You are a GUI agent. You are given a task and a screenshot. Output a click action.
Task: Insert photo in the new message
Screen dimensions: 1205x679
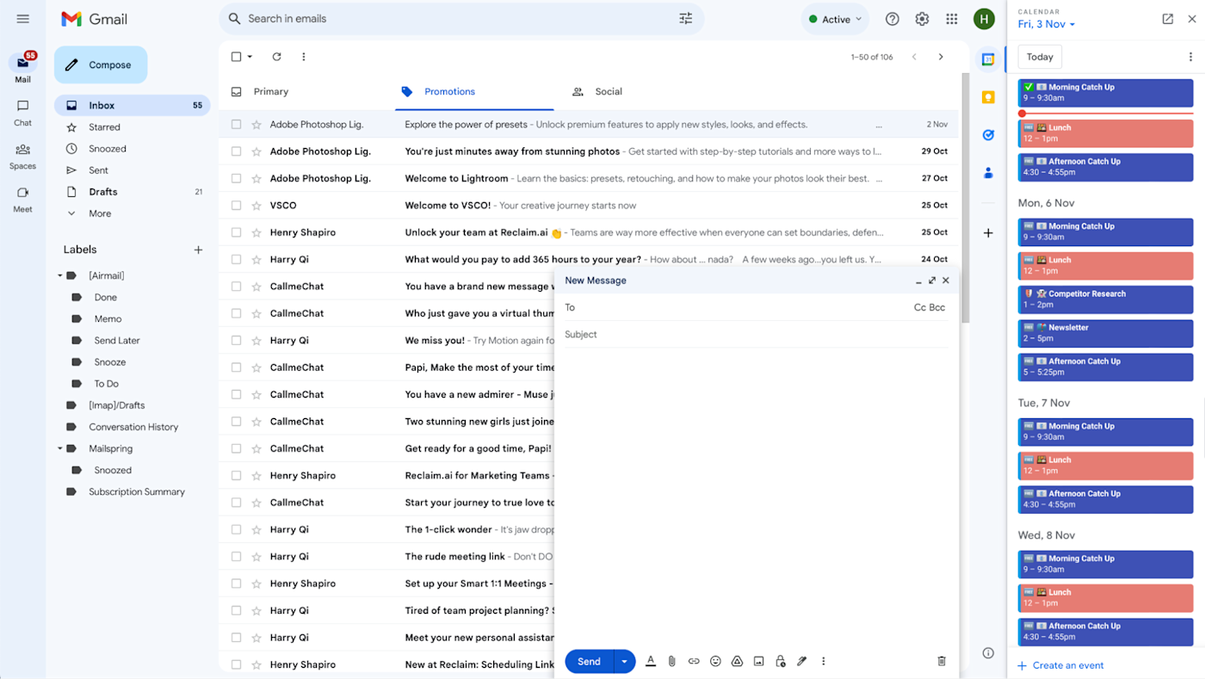[x=758, y=661]
